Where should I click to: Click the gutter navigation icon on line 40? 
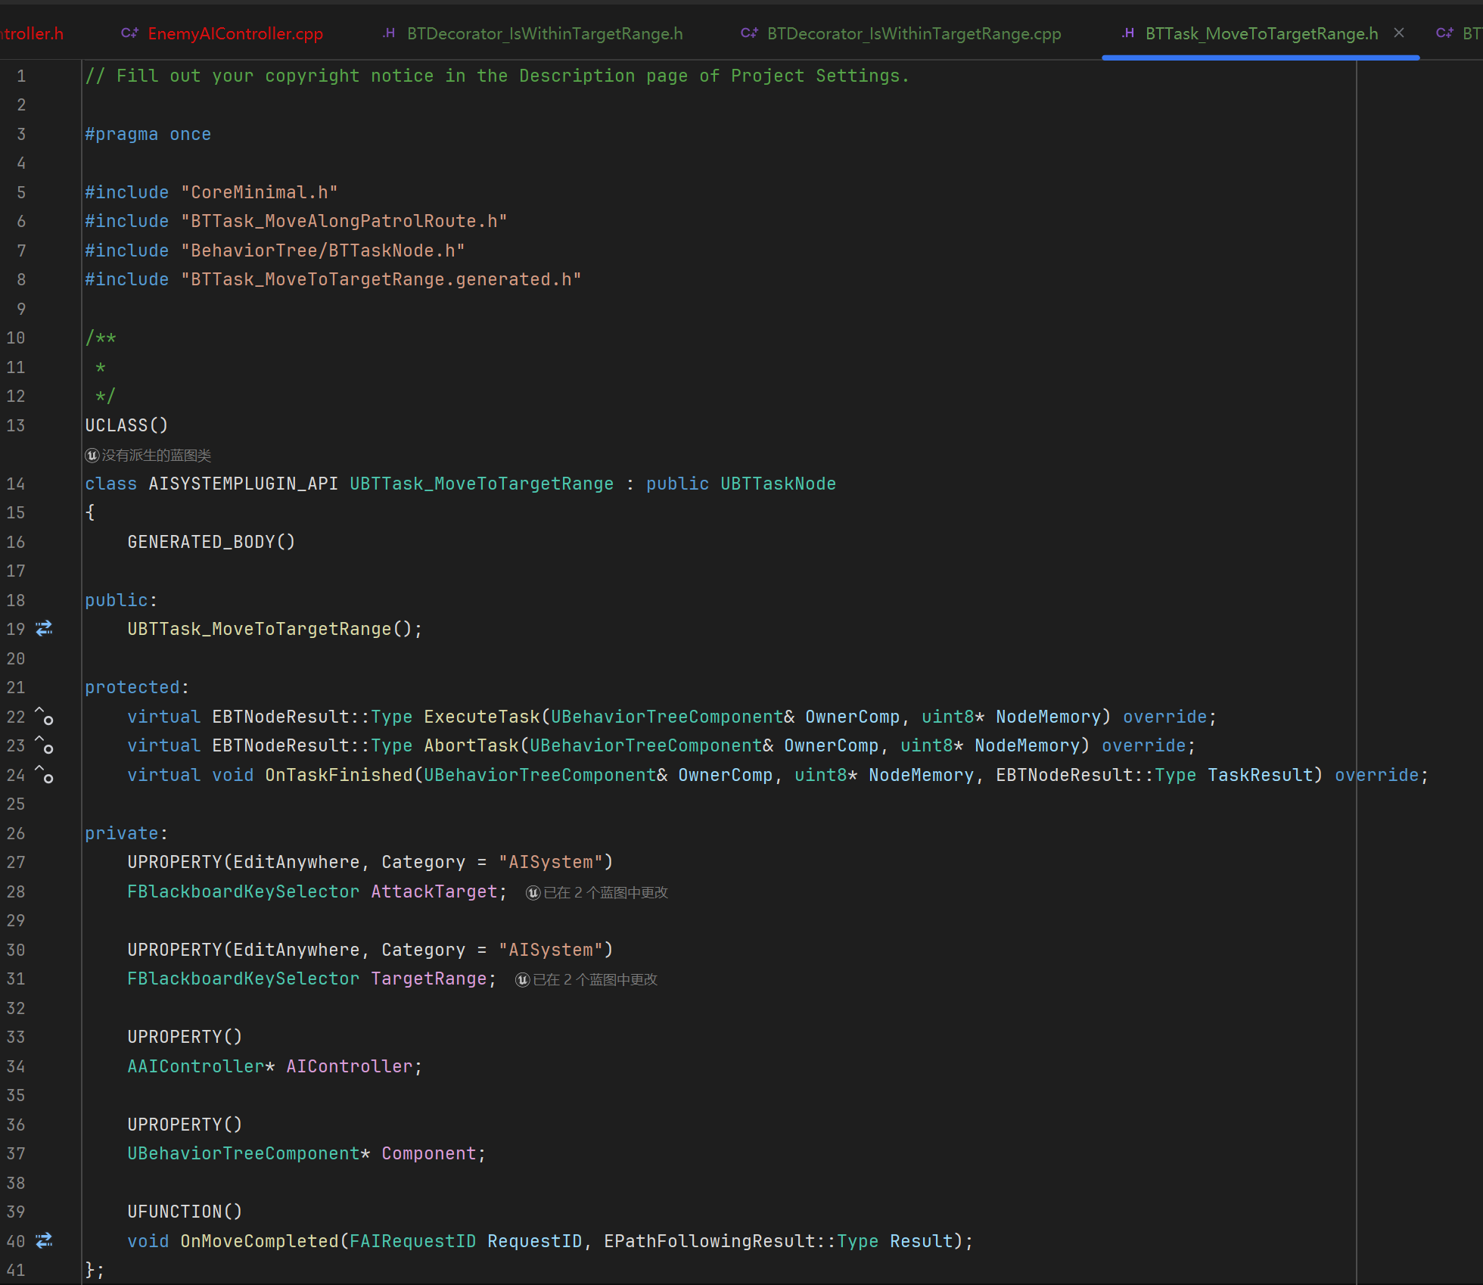[x=45, y=1240]
